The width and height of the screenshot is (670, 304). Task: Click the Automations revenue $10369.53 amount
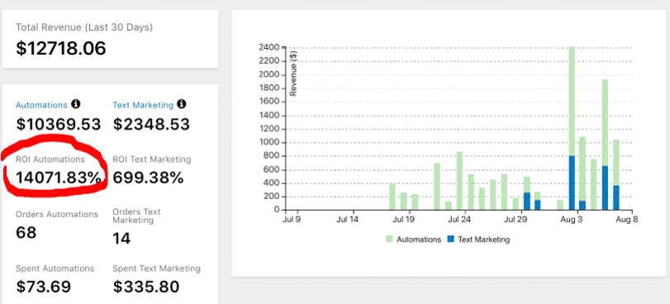click(x=59, y=125)
